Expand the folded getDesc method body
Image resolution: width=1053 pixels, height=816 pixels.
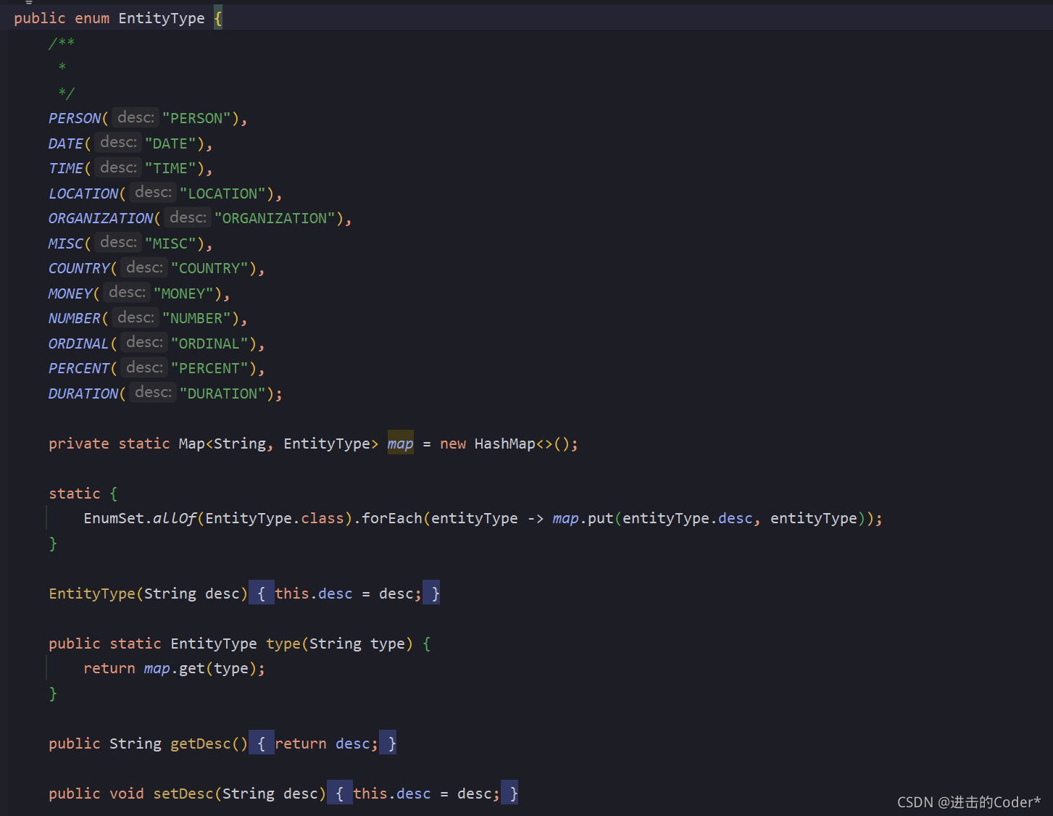pos(261,744)
